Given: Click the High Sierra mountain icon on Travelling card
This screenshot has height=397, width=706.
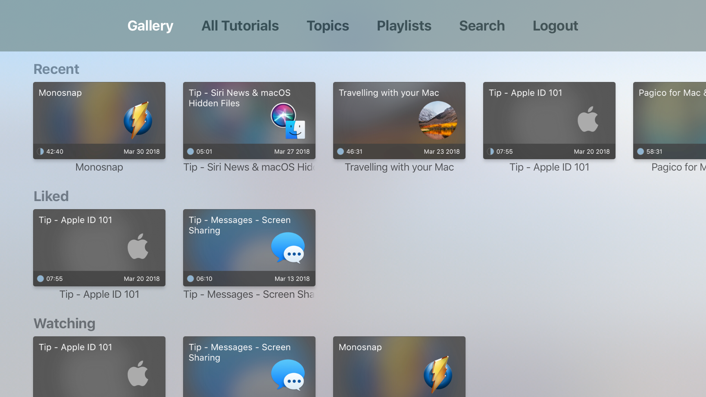Looking at the screenshot, I should [x=438, y=120].
